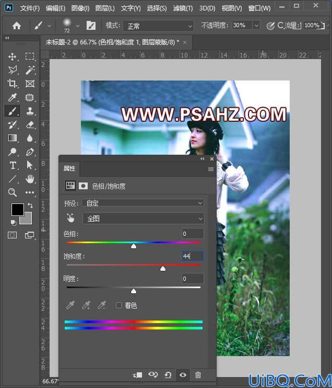Open the Edit Toolbar ellipsis
The height and width of the screenshot is (388, 332).
click(x=30, y=192)
